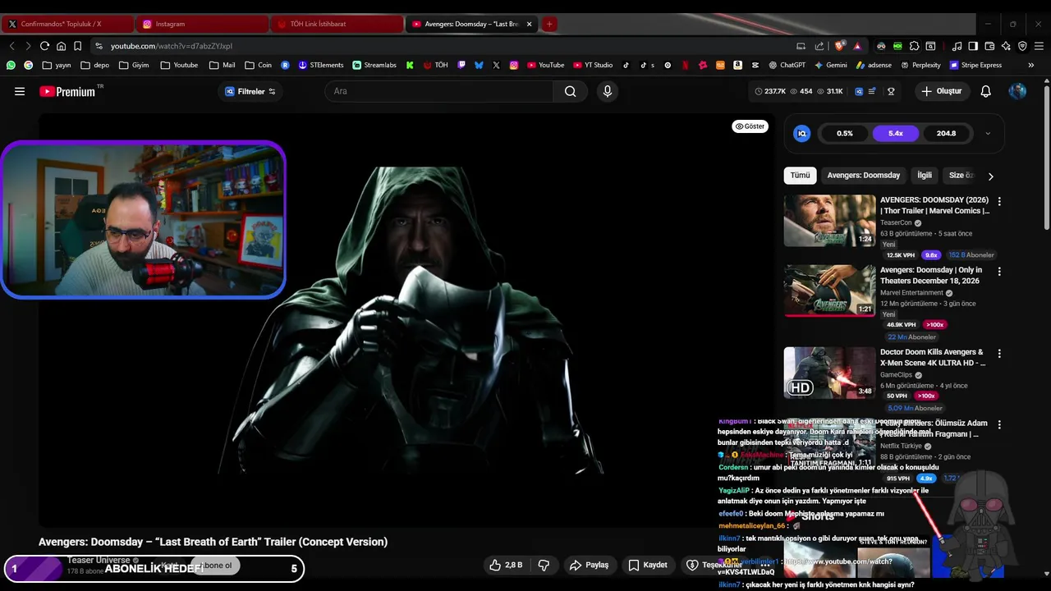
Task: Start voice search with the microphone
Action: (x=608, y=91)
